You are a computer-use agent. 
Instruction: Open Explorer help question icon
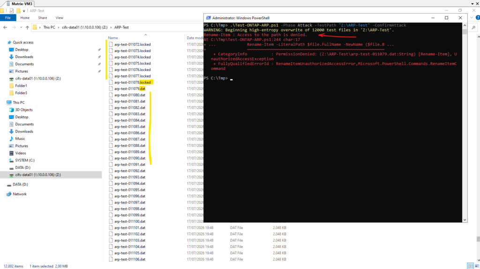[478, 18]
